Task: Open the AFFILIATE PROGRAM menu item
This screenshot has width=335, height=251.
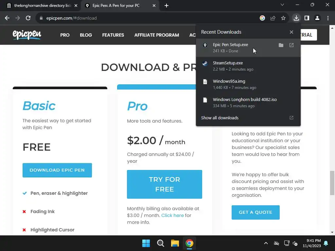Action: (x=157, y=35)
